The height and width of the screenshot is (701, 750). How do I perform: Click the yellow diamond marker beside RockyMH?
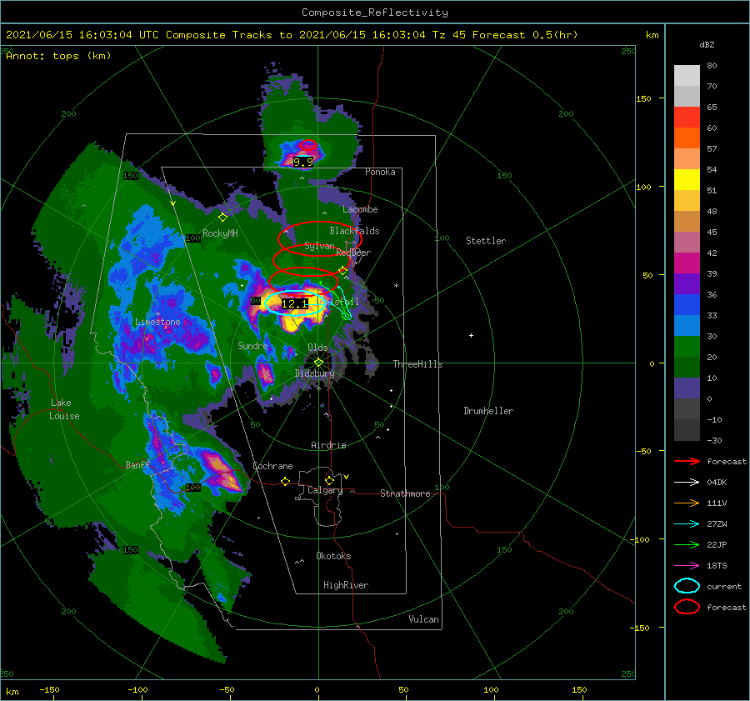[x=222, y=218]
